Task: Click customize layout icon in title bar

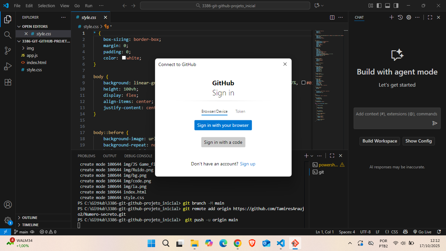Action: tap(371, 6)
